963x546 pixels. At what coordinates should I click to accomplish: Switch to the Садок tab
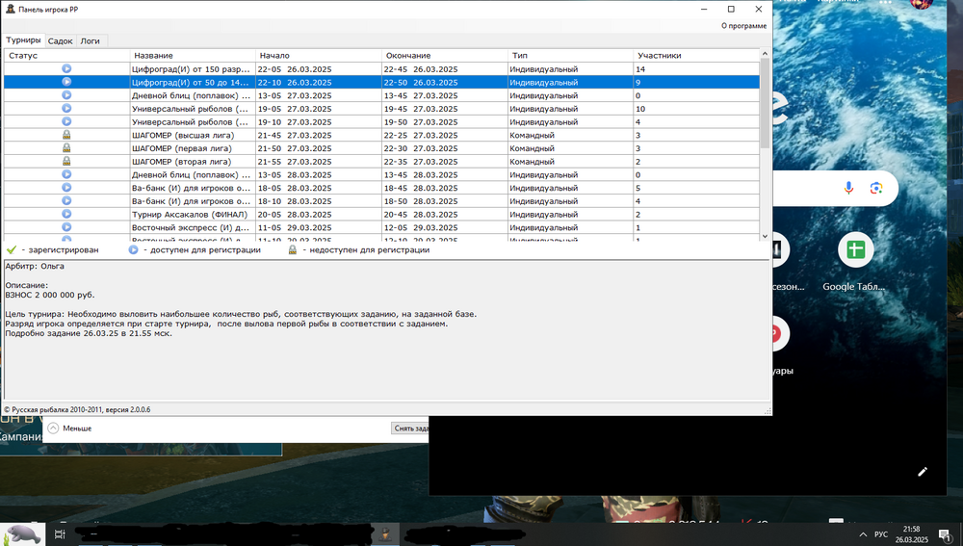click(60, 41)
